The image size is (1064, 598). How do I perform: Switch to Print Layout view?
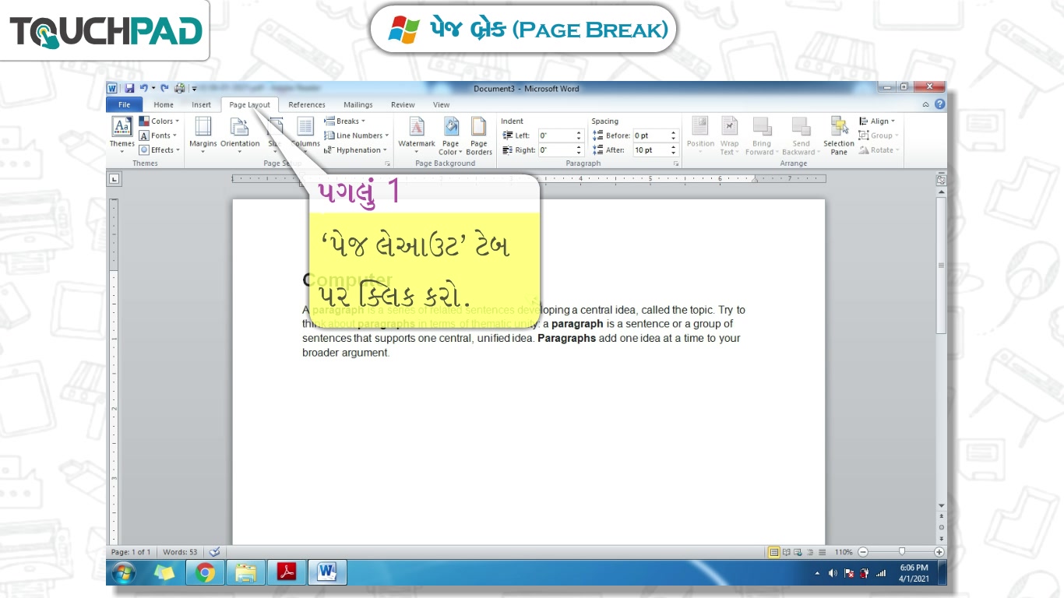pyautogui.click(x=774, y=552)
